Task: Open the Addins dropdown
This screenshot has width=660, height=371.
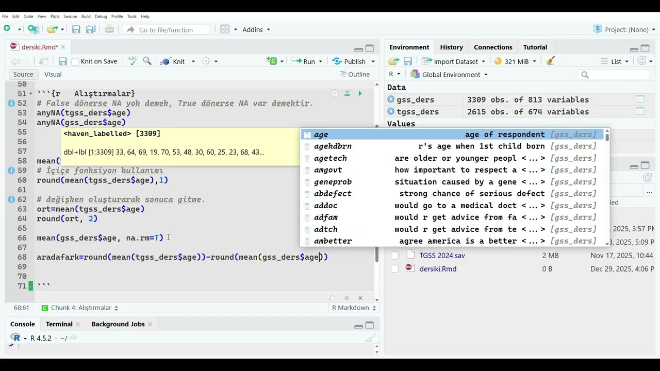Action: pyautogui.click(x=256, y=29)
